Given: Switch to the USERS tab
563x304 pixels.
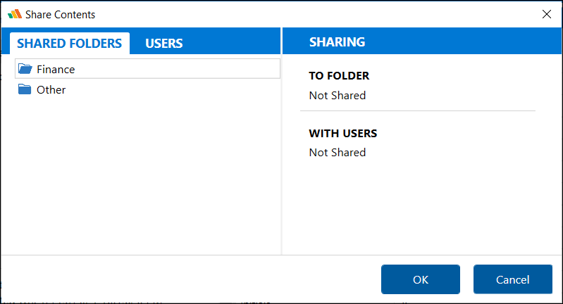Looking at the screenshot, I should click(164, 44).
